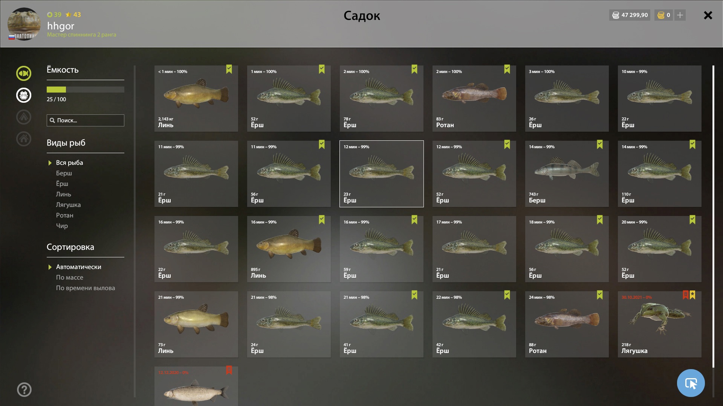Click the hhgor player name
The image size is (723, 406).
click(61, 26)
